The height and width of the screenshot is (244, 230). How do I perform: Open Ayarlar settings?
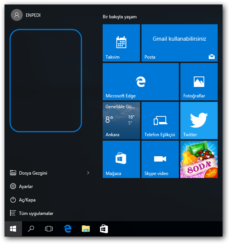(x=21, y=186)
